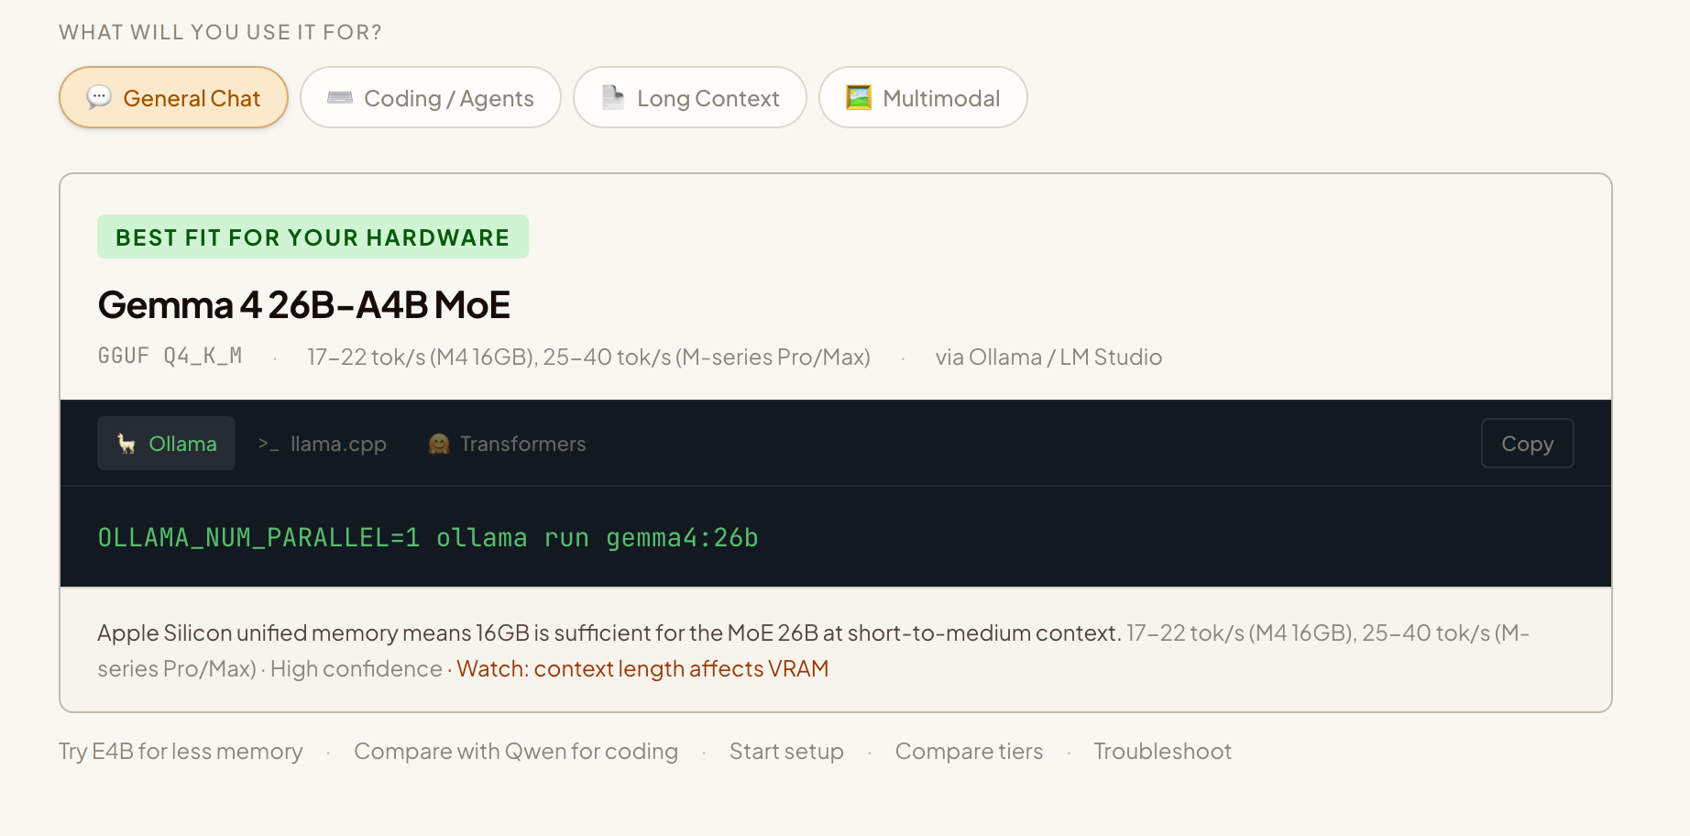Image resolution: width=1690 pixels, height=836 pixels.
Task: Click the BEST FIT FOR YOUR HARDWARE badge
Action: click(313, 236)
